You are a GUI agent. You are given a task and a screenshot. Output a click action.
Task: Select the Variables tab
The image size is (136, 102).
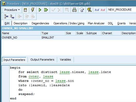[65, 60]
